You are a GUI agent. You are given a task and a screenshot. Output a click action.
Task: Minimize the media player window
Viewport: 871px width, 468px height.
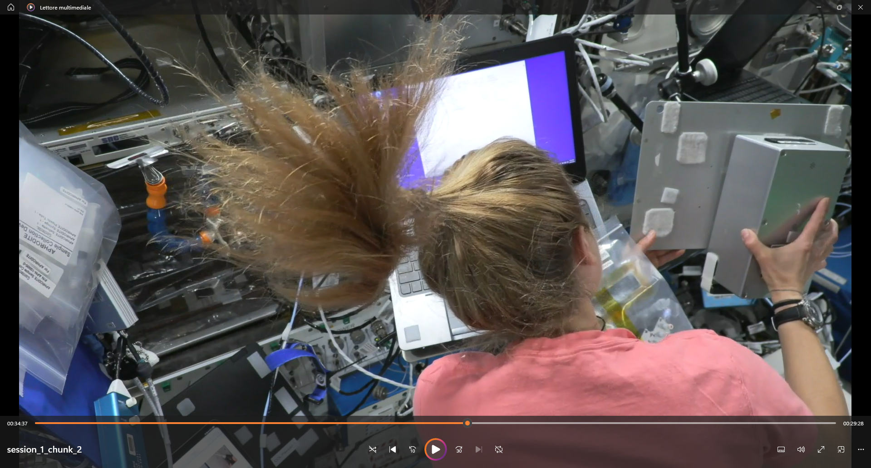pos(819,7)
